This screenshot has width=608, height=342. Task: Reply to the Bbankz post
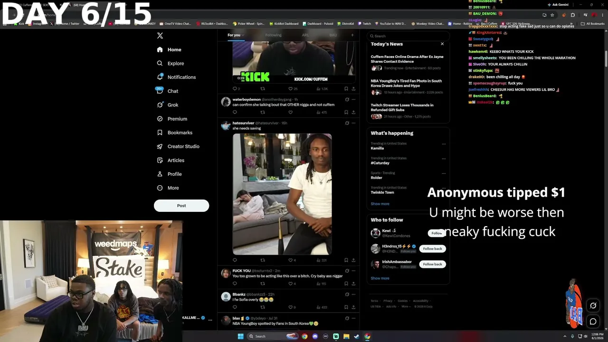(x=235, y=307)
